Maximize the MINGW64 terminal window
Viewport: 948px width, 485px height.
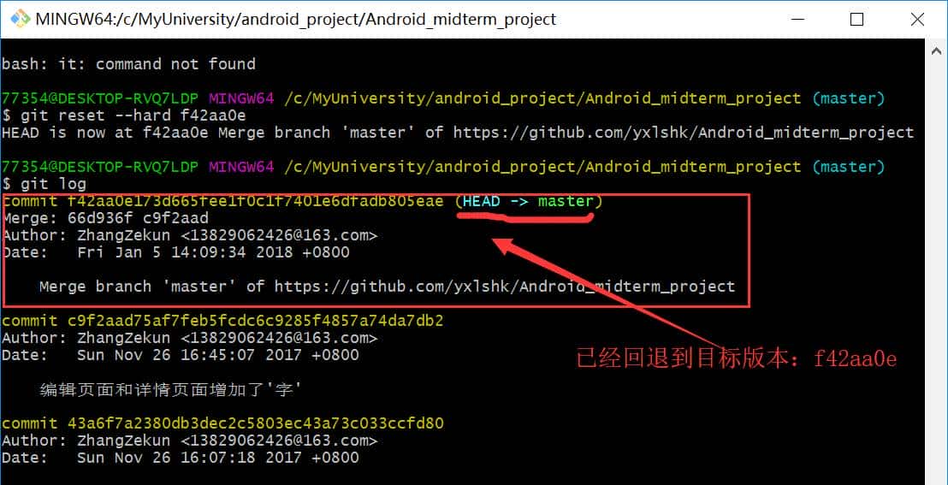tap(856, 19)
